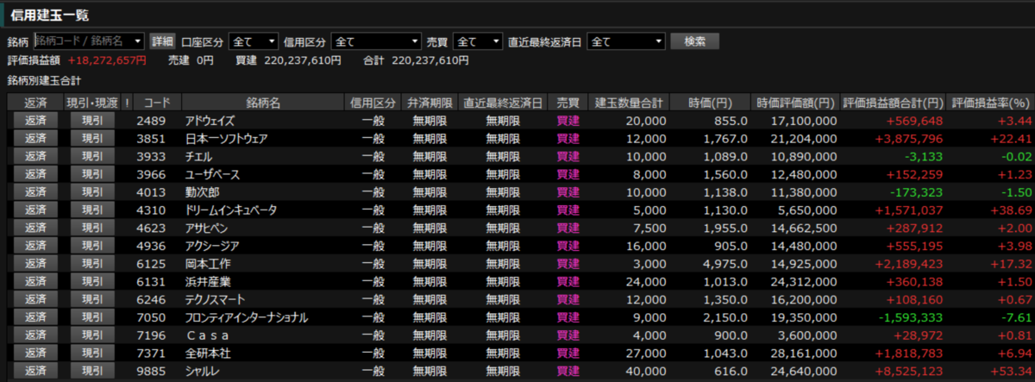Click the 検索 button
Viewport: 1035px width, 382px height.
[x=694, y=41]
